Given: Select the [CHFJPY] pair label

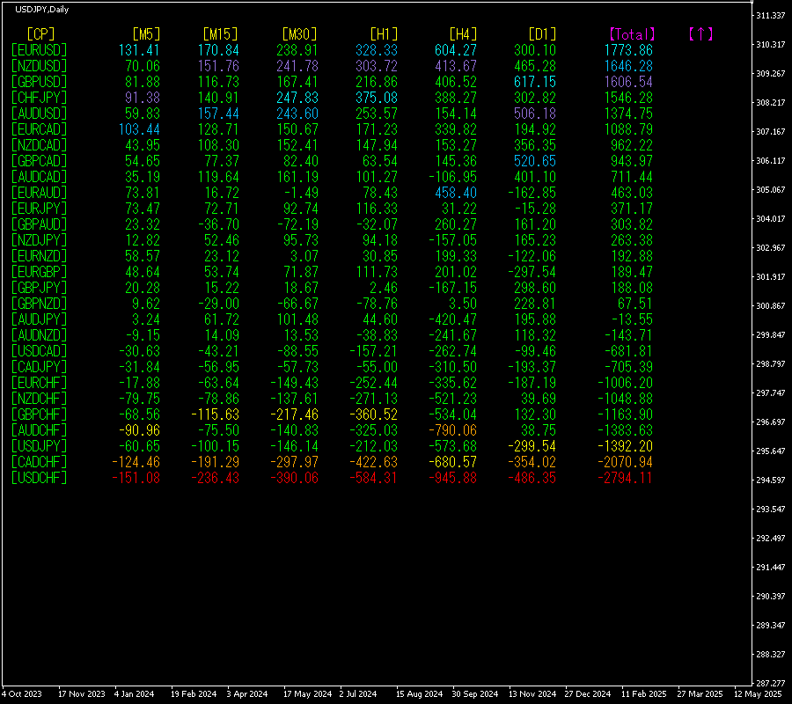Looking at the screenshot, I should [39, 98].
